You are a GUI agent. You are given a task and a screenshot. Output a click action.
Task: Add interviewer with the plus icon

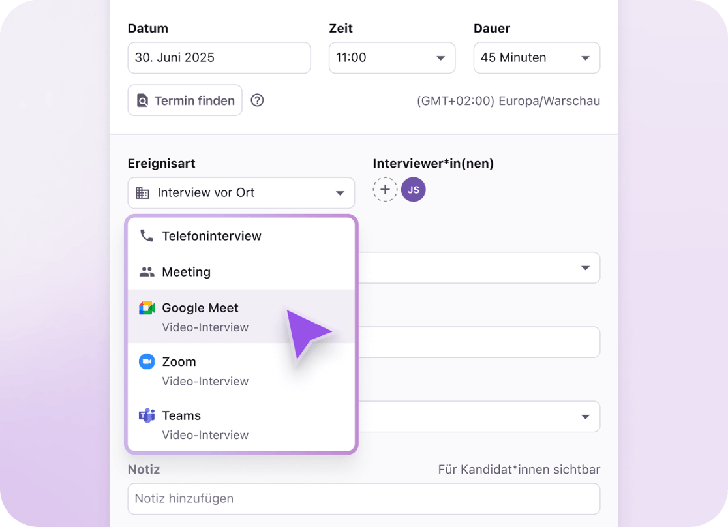pos(385,190)
